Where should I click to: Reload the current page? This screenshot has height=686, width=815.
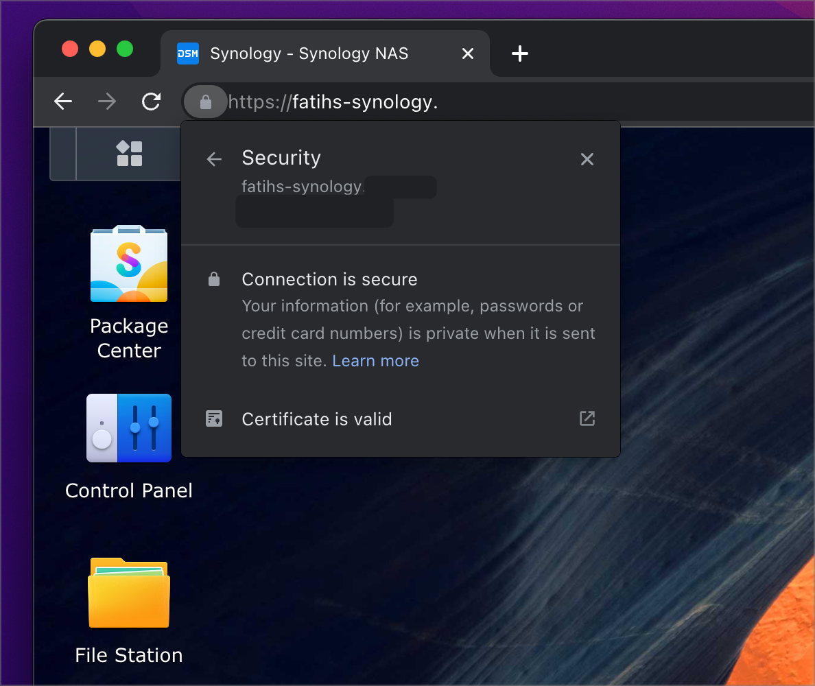point(151,102)
